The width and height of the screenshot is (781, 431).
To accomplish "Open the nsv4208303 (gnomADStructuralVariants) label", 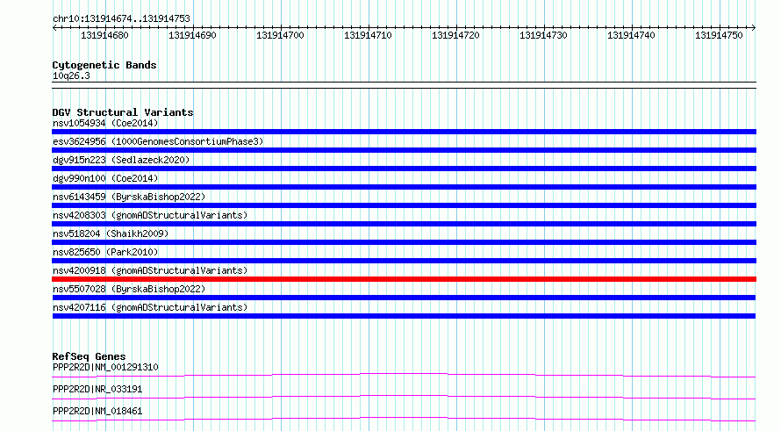I will coord(150,215).
